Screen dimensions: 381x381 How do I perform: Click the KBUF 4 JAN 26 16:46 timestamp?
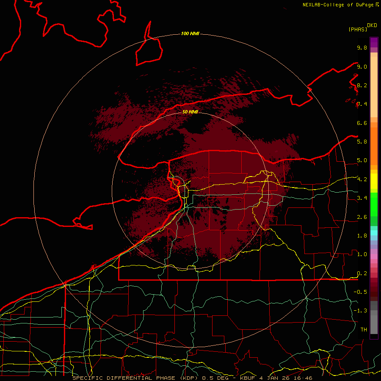coord(276,378)
